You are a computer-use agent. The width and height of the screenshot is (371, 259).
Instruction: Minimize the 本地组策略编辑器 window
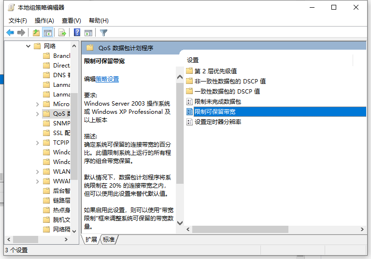(312, 7)
